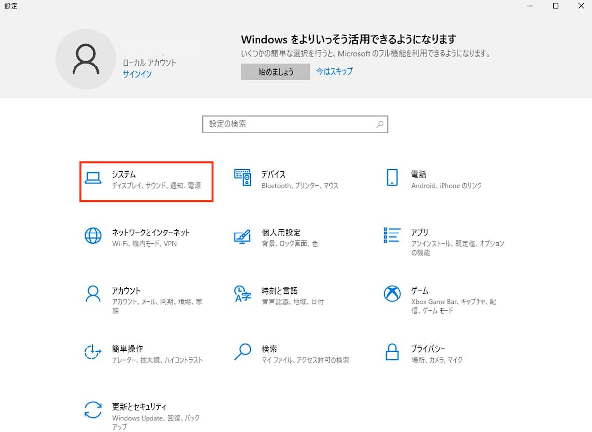Open the 検索 magnifier category icon

click(x=242, y=352)
